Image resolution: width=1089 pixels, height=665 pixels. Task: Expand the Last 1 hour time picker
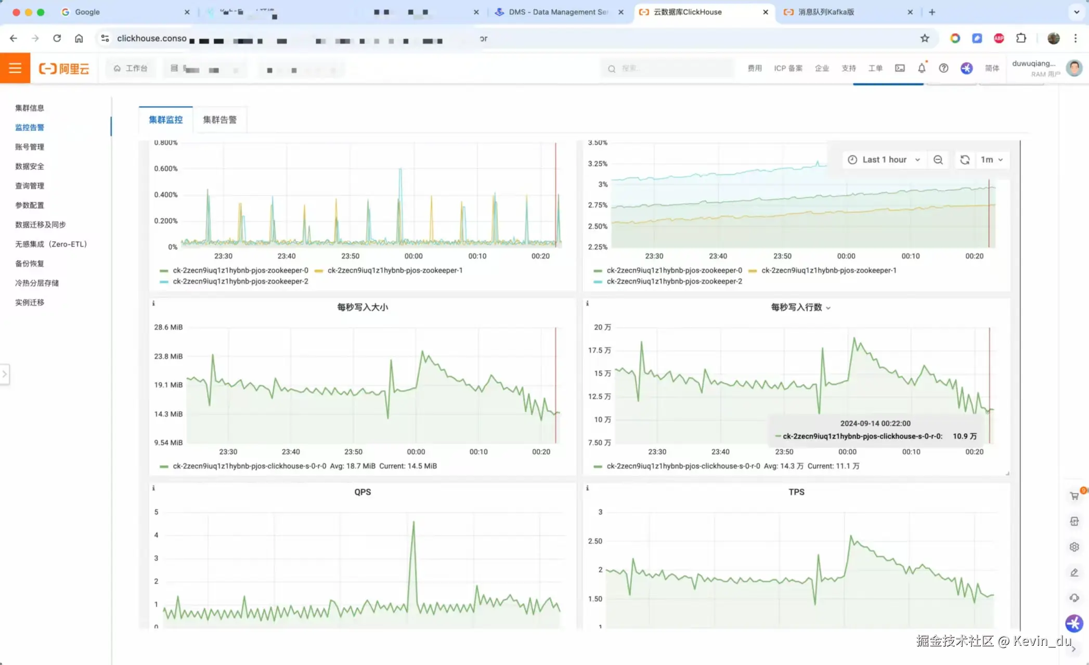point(884,160)
